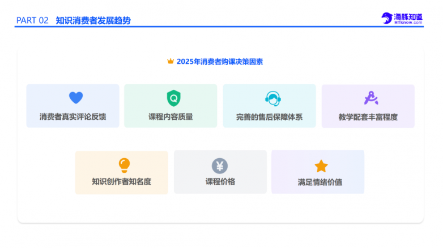
Task: Select the orange lightbulb icon
Action: click(x=124, y=165)
